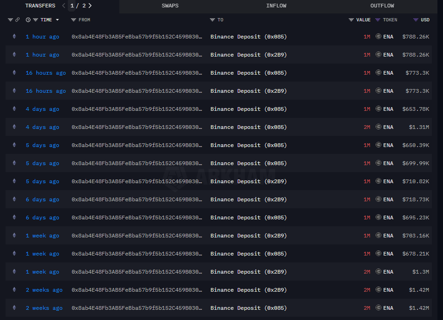Click the ENA token icon in the $650.39K row
Image resolution: width=443 pixels, height=320 pixels.
[378, 145]
